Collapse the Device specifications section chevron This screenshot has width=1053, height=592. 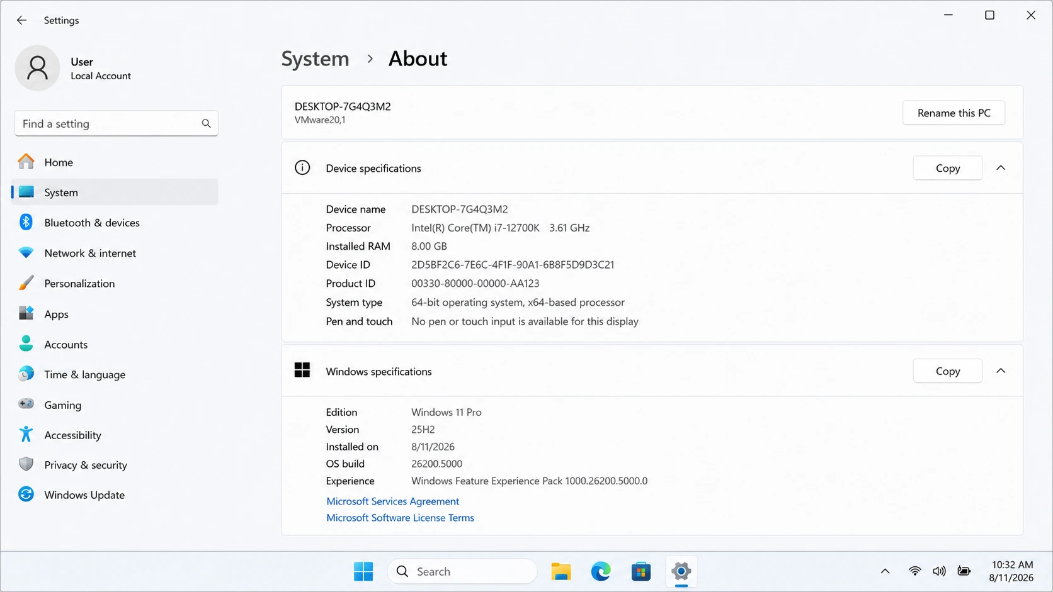tap(1001, 168)
